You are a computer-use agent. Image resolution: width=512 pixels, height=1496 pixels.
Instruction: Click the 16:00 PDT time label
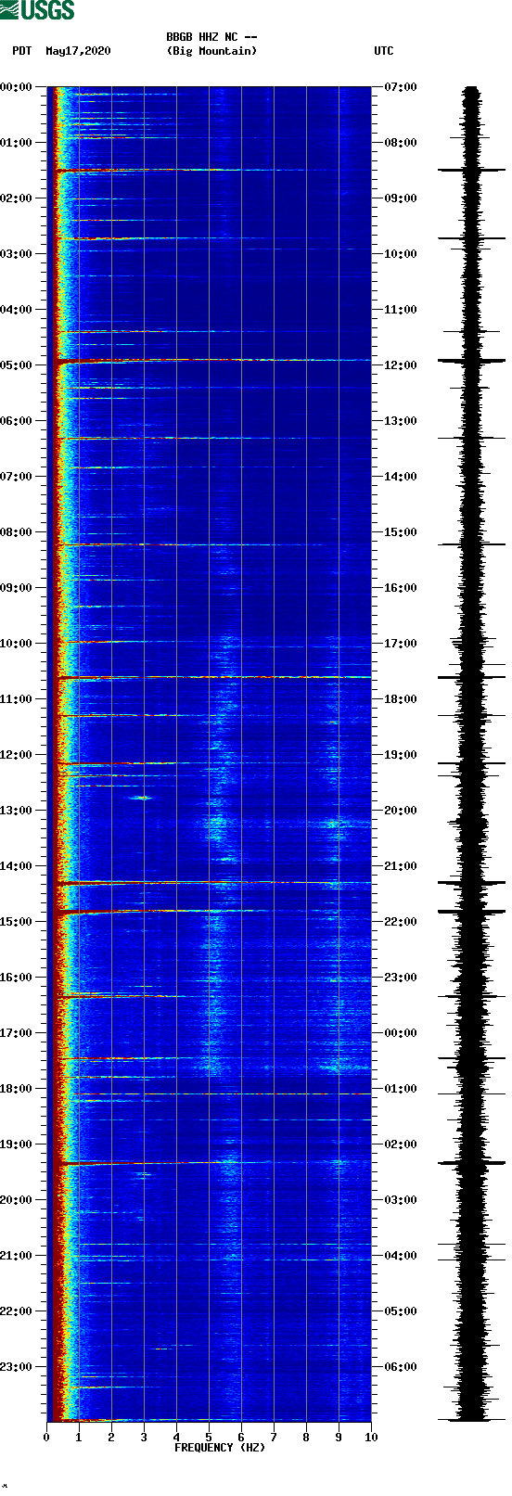pos(17,978)
